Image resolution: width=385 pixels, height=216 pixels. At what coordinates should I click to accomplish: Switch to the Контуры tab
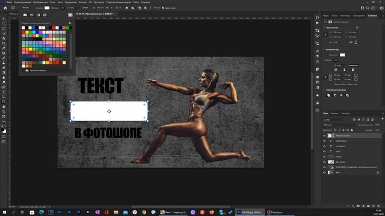[346, 113]
